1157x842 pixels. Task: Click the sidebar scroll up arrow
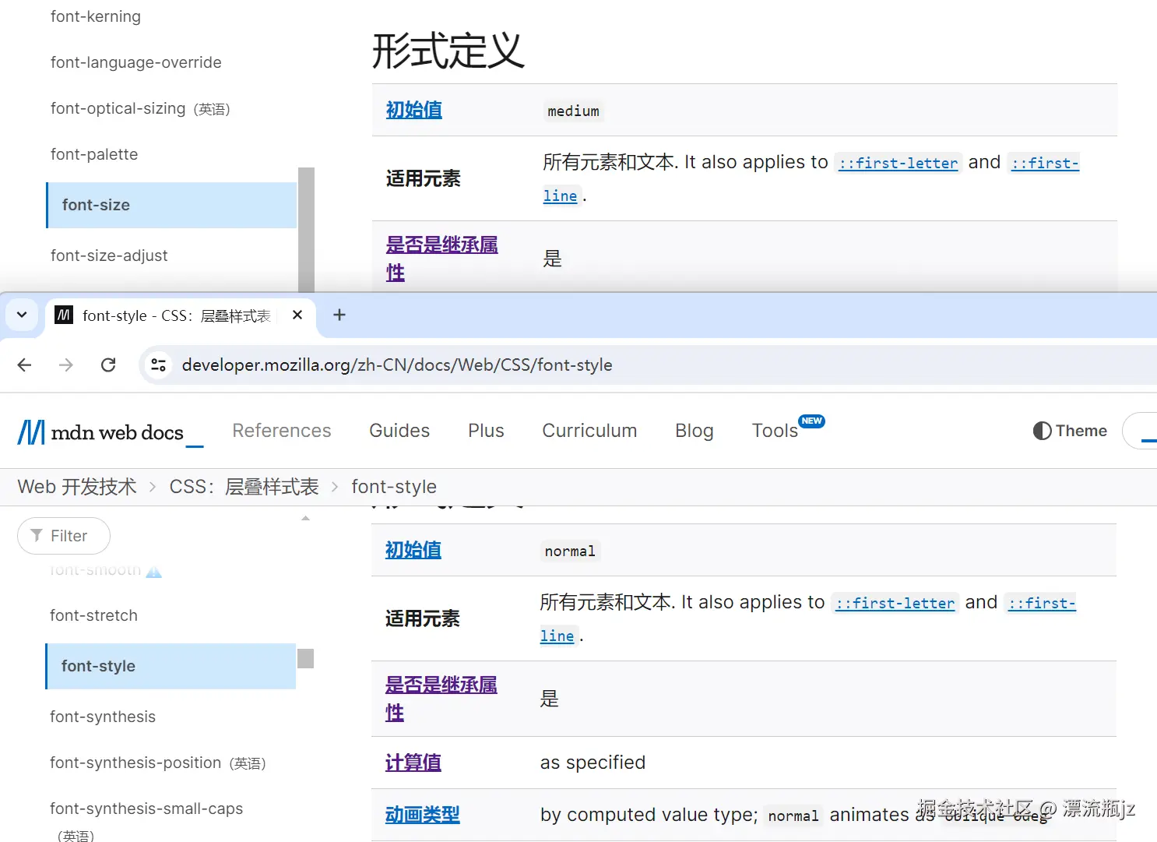pyautogui.click(x=305, y=518)
